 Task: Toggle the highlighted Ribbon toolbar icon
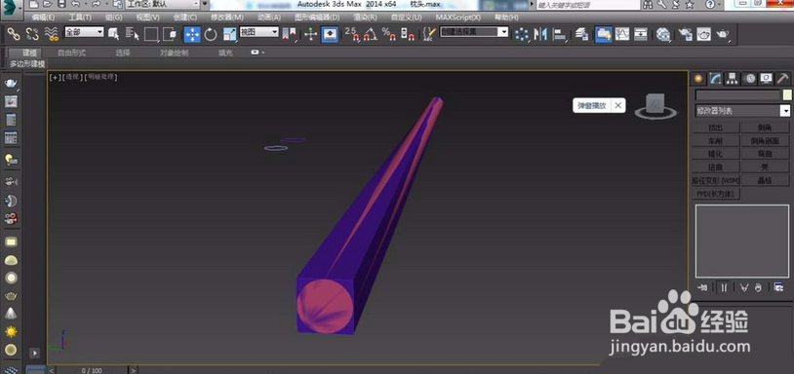click(603, 34)
